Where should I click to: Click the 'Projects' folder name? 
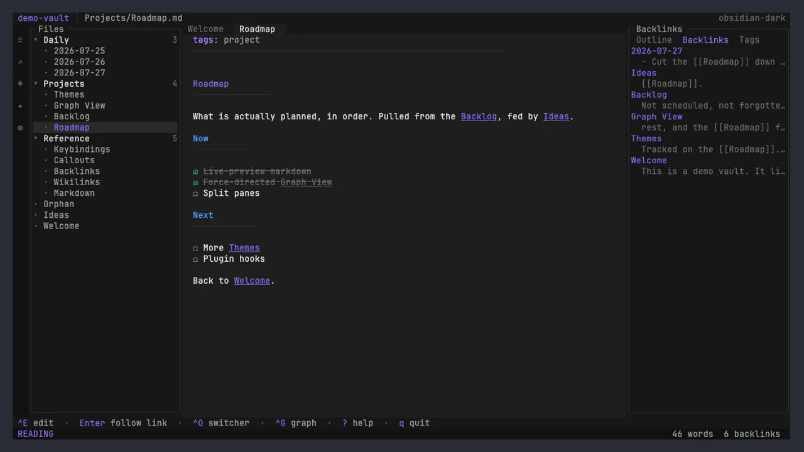coord(63,84)
